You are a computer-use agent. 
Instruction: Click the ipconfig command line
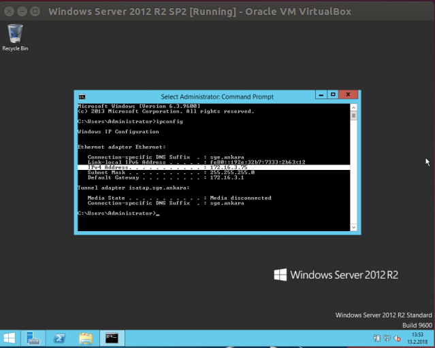pos(130,122)
